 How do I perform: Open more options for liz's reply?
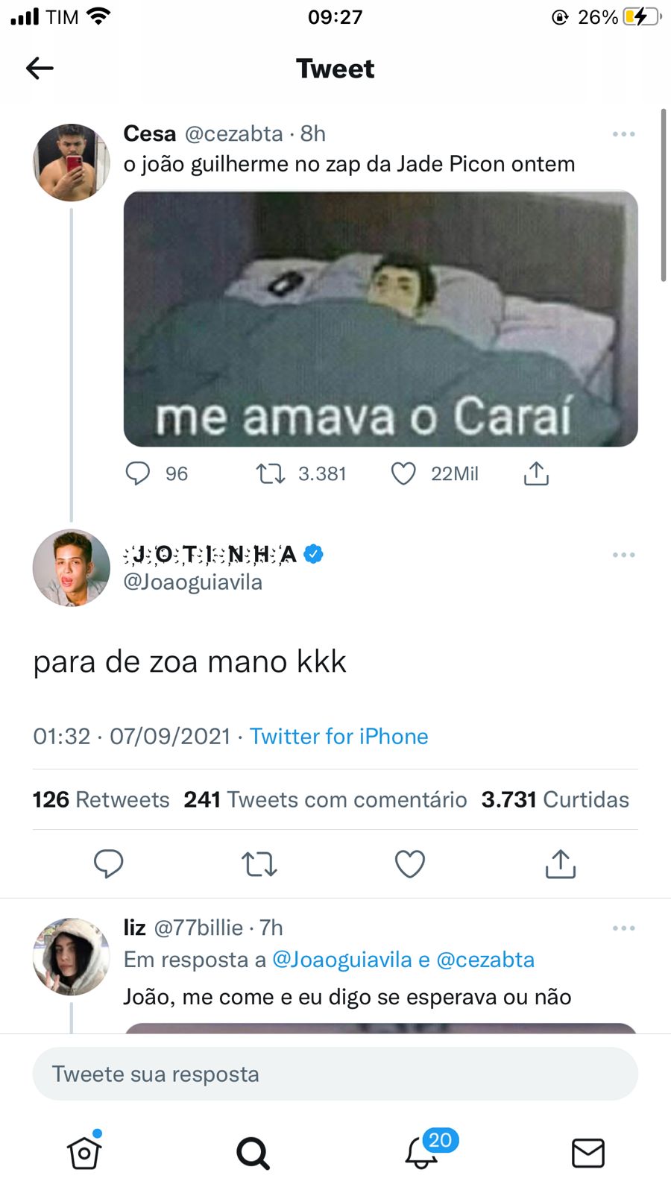pyautogui.click(x=623, y=928)
